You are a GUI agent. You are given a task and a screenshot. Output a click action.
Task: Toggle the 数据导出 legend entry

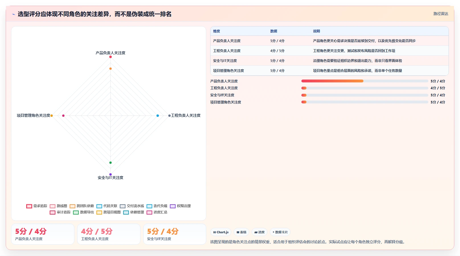(83, 212)
